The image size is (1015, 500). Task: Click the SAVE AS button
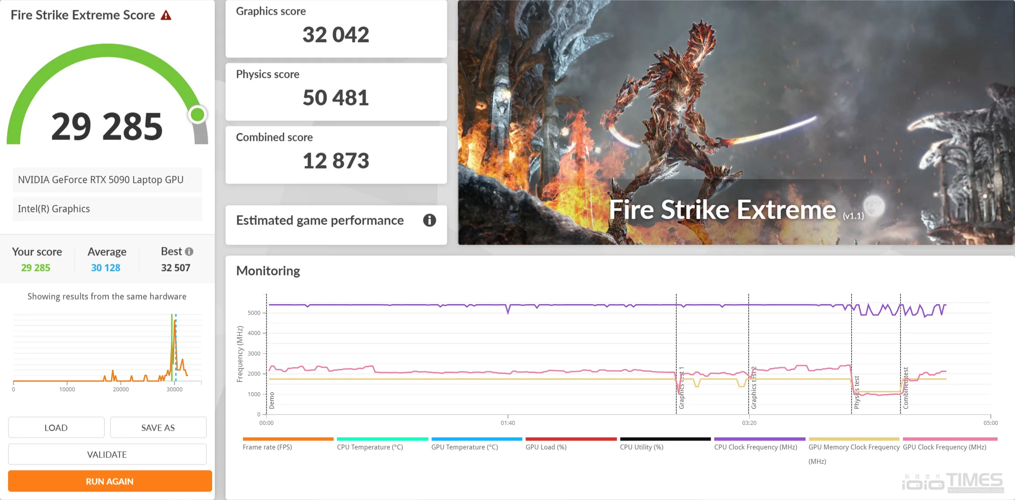click(158, 428)
